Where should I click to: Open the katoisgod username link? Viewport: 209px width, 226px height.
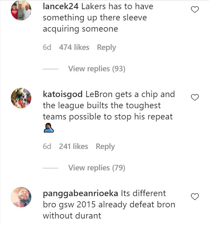click(63, 94)
